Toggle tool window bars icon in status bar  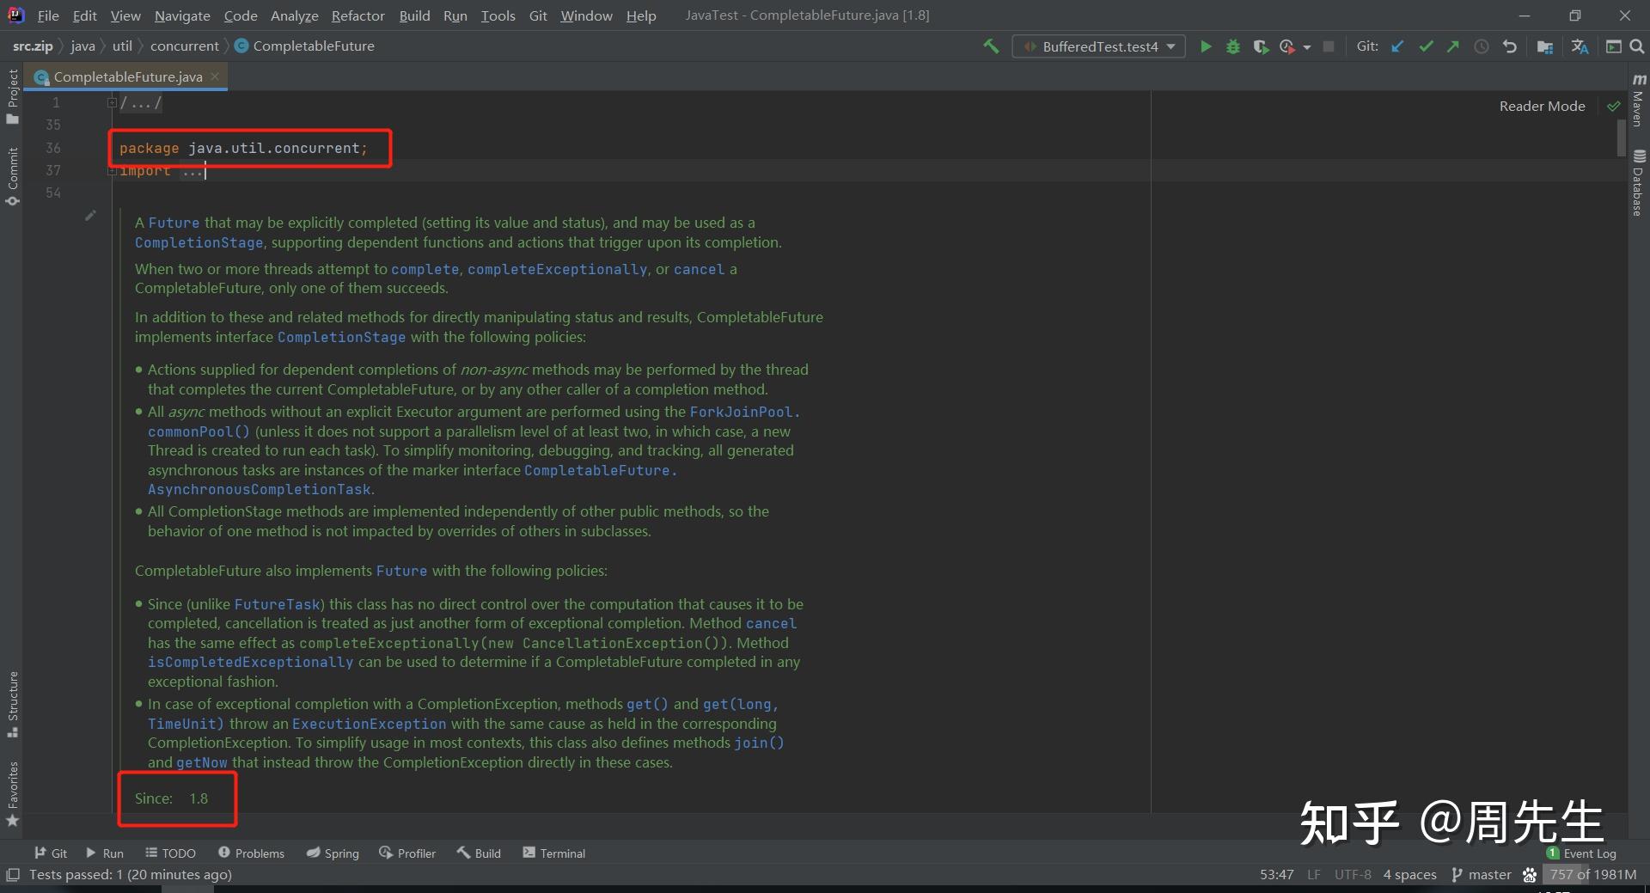pos(13,874)
